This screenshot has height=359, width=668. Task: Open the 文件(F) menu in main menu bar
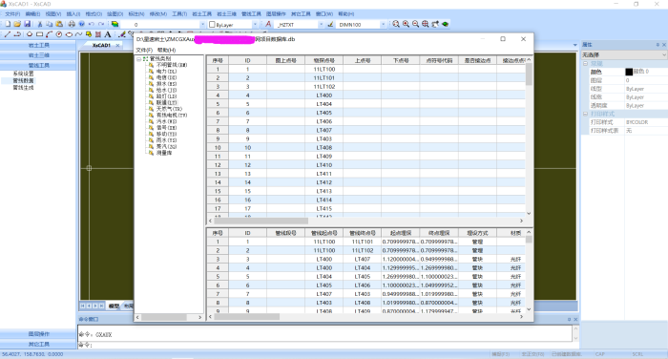click(12, 14)
